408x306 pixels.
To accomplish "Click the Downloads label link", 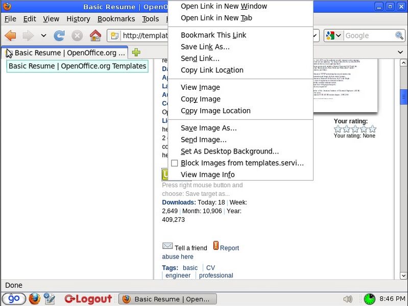I will click(x=179, y=202).
